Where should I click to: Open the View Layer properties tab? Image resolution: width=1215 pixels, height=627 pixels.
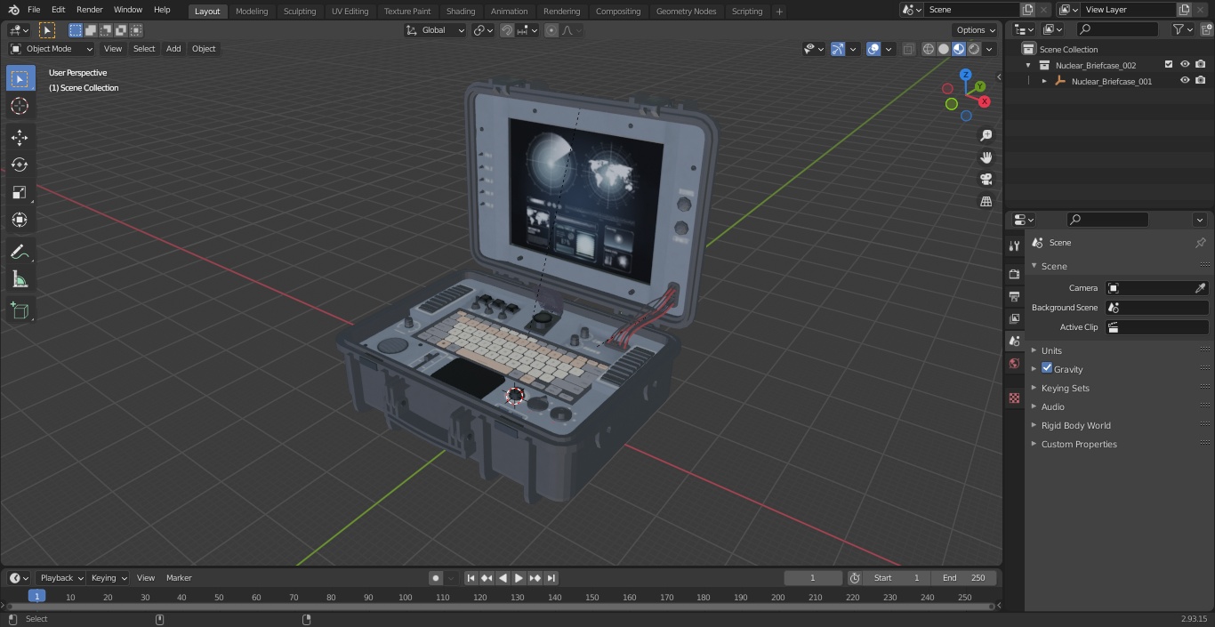click(1014, 318)
